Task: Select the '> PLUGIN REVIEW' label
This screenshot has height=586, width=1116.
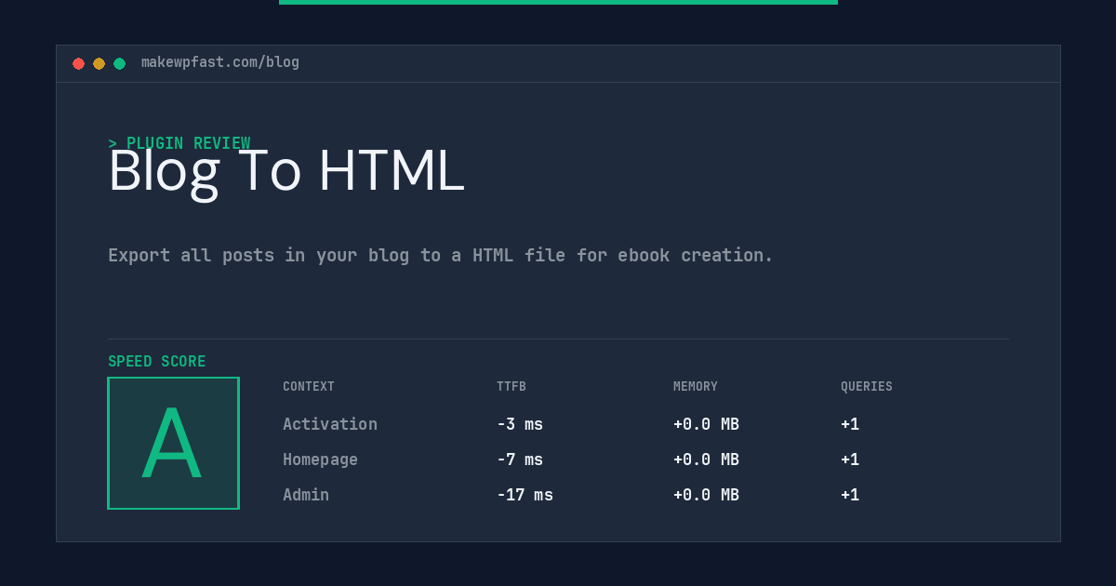Action: point(179,143)
